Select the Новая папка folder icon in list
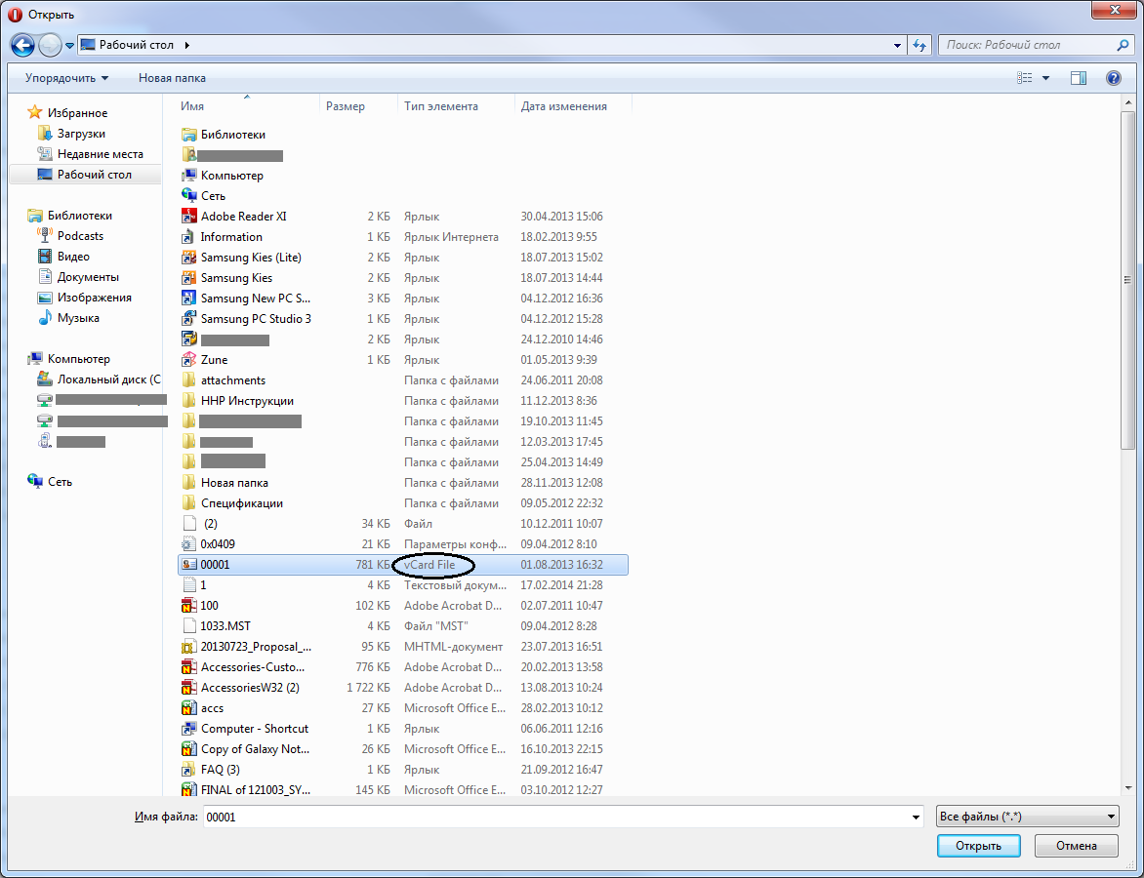Image resolution: width=1144 pixels, height=878 pixels. 189,482
